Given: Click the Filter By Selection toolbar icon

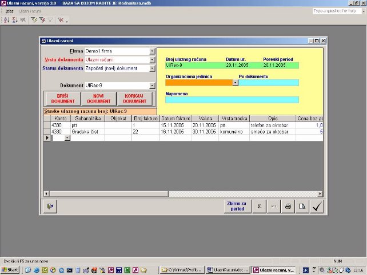Looking at the screenshot, I should coord(33,19).
